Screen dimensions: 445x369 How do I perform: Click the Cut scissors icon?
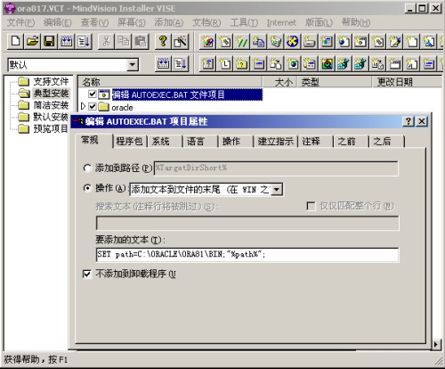[x=106, y=41]
